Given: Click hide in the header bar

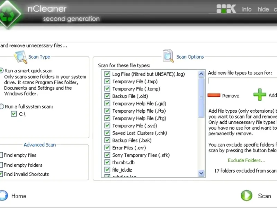Looking at the screenshot, I should point(263,9).
